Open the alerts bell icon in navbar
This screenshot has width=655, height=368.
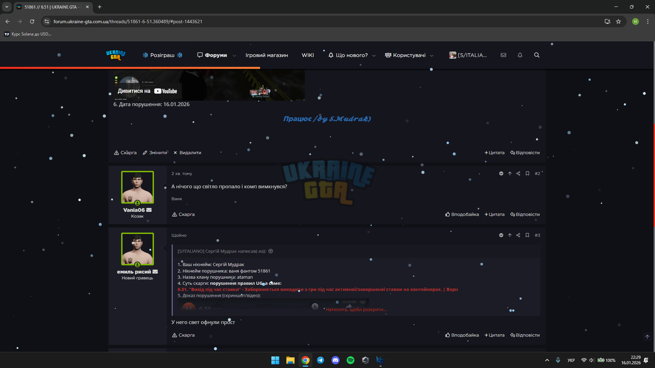pos(520,55)
